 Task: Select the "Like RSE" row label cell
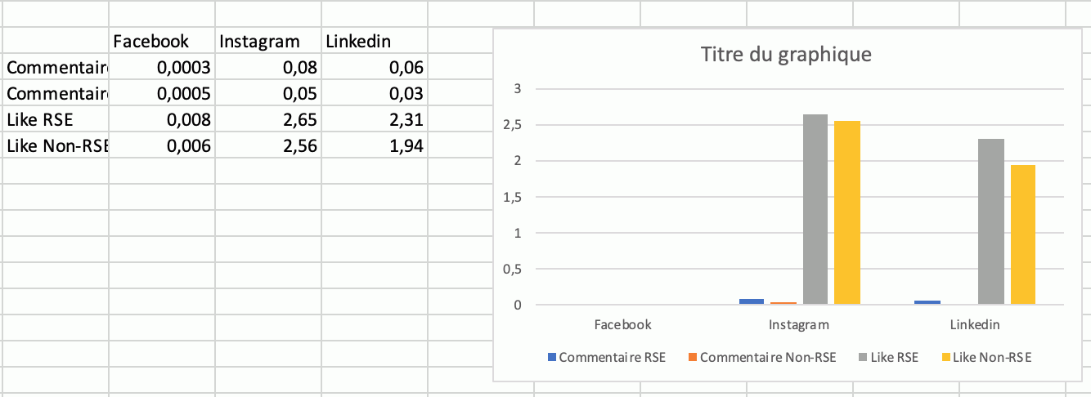[56, 120]
